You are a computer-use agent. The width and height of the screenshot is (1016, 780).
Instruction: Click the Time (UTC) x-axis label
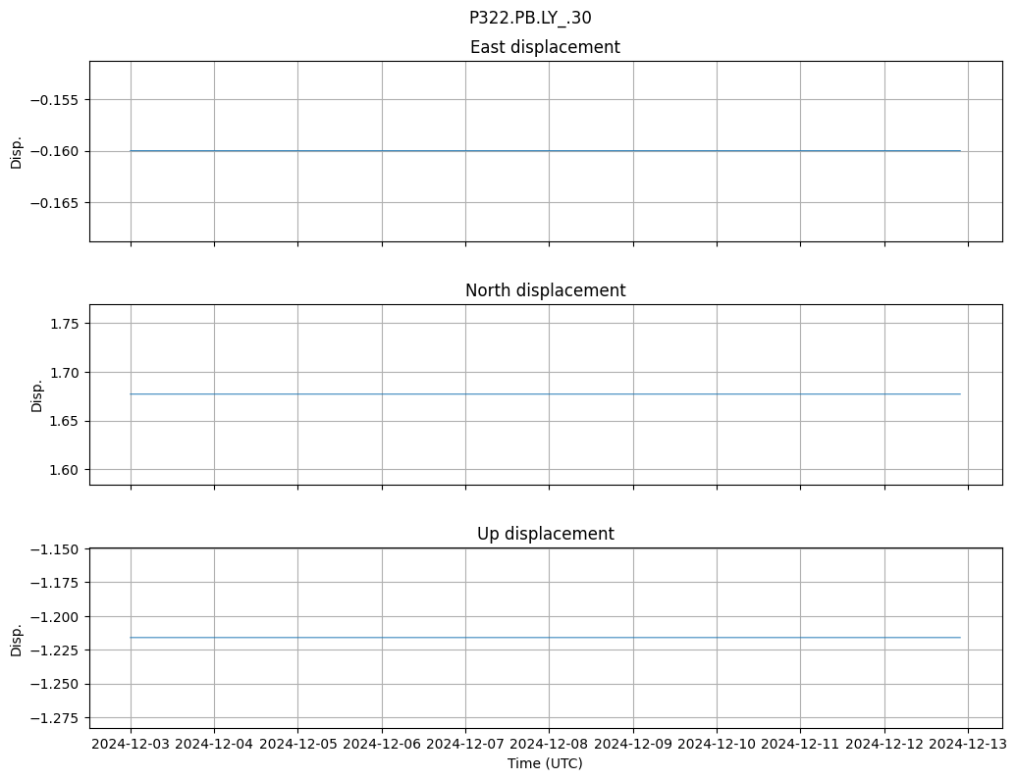tap(545, 763)
